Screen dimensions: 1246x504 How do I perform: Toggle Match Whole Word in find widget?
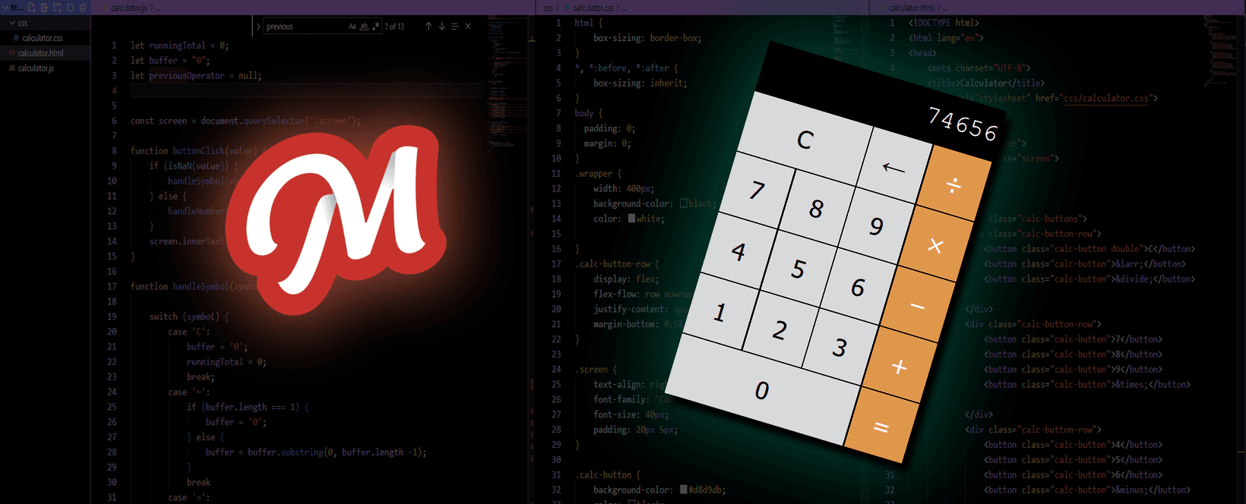(x=364, y=27)
